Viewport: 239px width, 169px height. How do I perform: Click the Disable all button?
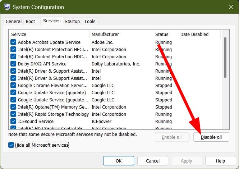click(x=211, y=137)
